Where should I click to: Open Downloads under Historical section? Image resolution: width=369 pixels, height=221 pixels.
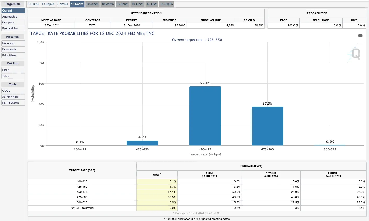coord(13,49)
